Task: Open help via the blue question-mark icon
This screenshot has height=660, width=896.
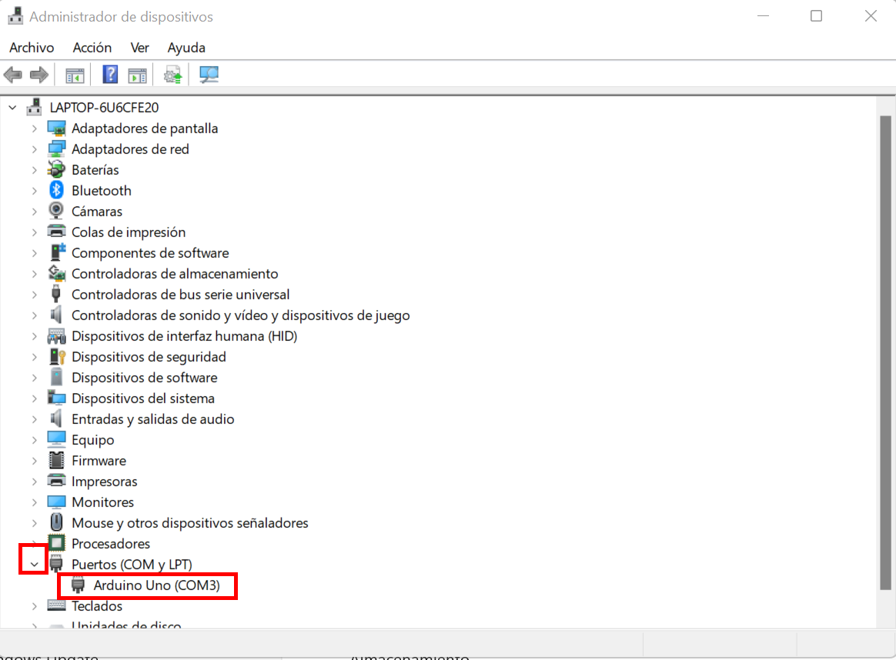Action: click(110, 74)
